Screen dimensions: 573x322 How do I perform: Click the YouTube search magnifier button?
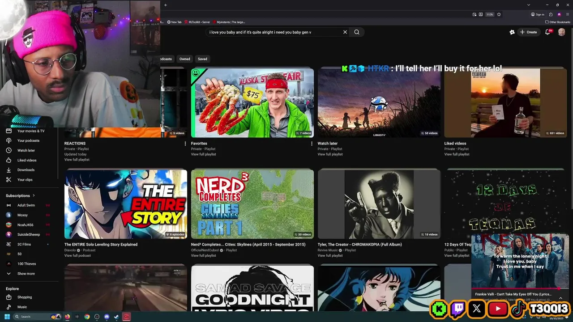(357, 32)
